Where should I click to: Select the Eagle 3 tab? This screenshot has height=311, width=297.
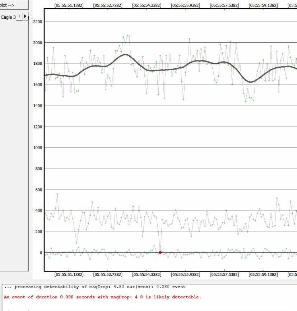click(x=8, y=17)
